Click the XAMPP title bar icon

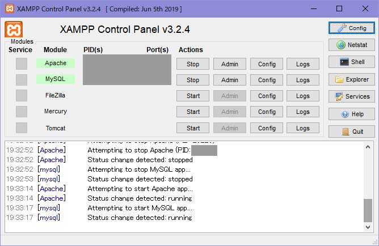click(8, 9)
